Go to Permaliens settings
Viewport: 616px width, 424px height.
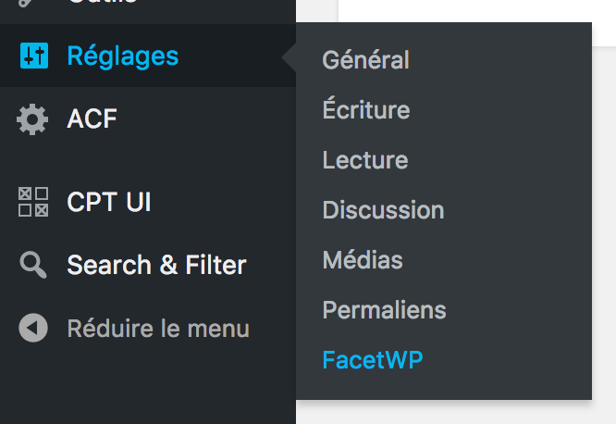pos(384,310)
